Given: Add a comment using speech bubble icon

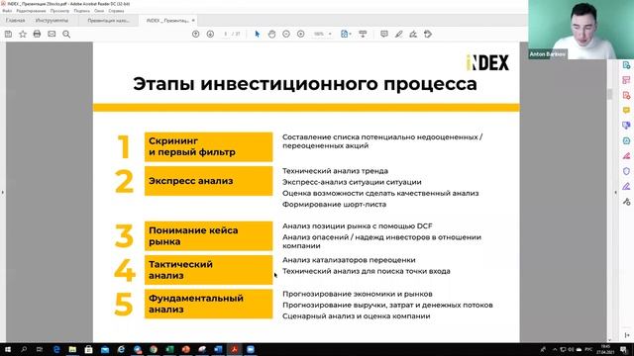Looking at the screenshot, I should point(384,35).
